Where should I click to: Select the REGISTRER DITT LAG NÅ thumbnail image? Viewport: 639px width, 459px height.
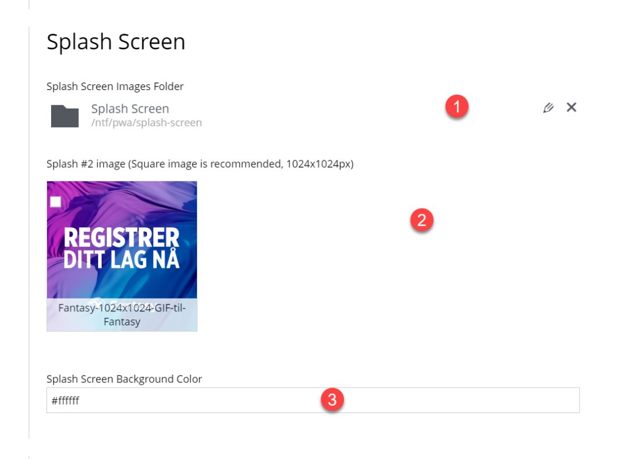pos(122,256)
